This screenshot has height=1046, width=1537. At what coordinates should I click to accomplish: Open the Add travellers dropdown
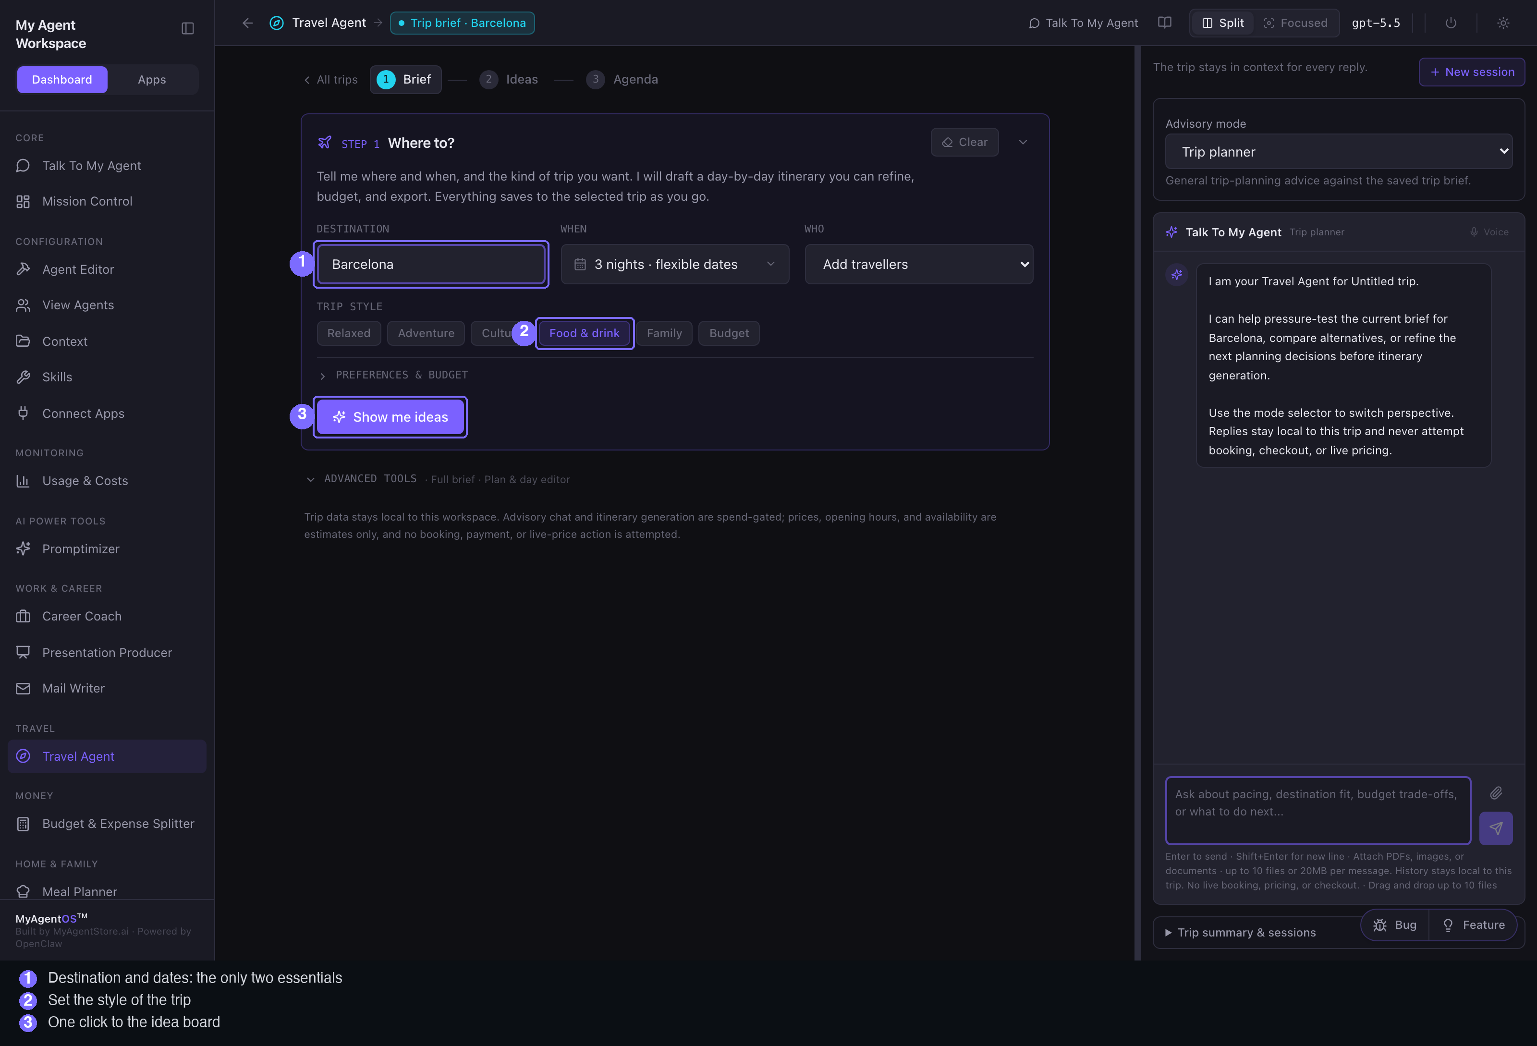click(x=919, y=265)
